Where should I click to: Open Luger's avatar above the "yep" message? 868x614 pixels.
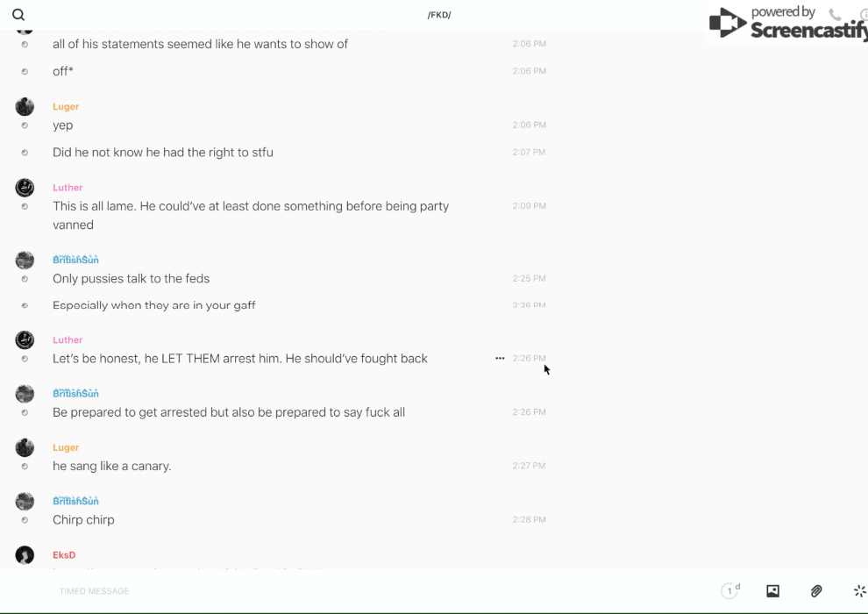pos(25,107)
